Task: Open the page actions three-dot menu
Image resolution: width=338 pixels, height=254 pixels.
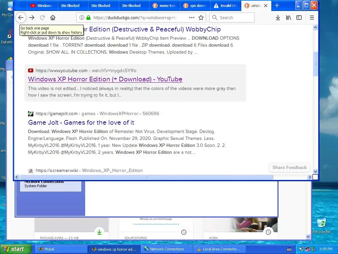Action: click(x=192, y=18)
